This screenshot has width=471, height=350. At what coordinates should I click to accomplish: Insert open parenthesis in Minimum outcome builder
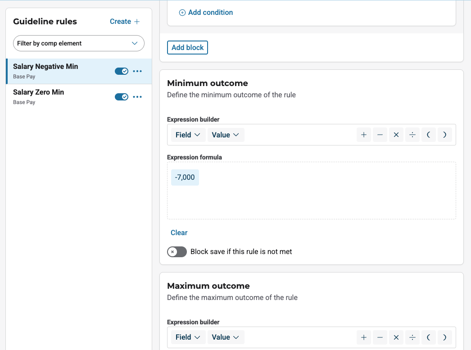coord(428,135)
